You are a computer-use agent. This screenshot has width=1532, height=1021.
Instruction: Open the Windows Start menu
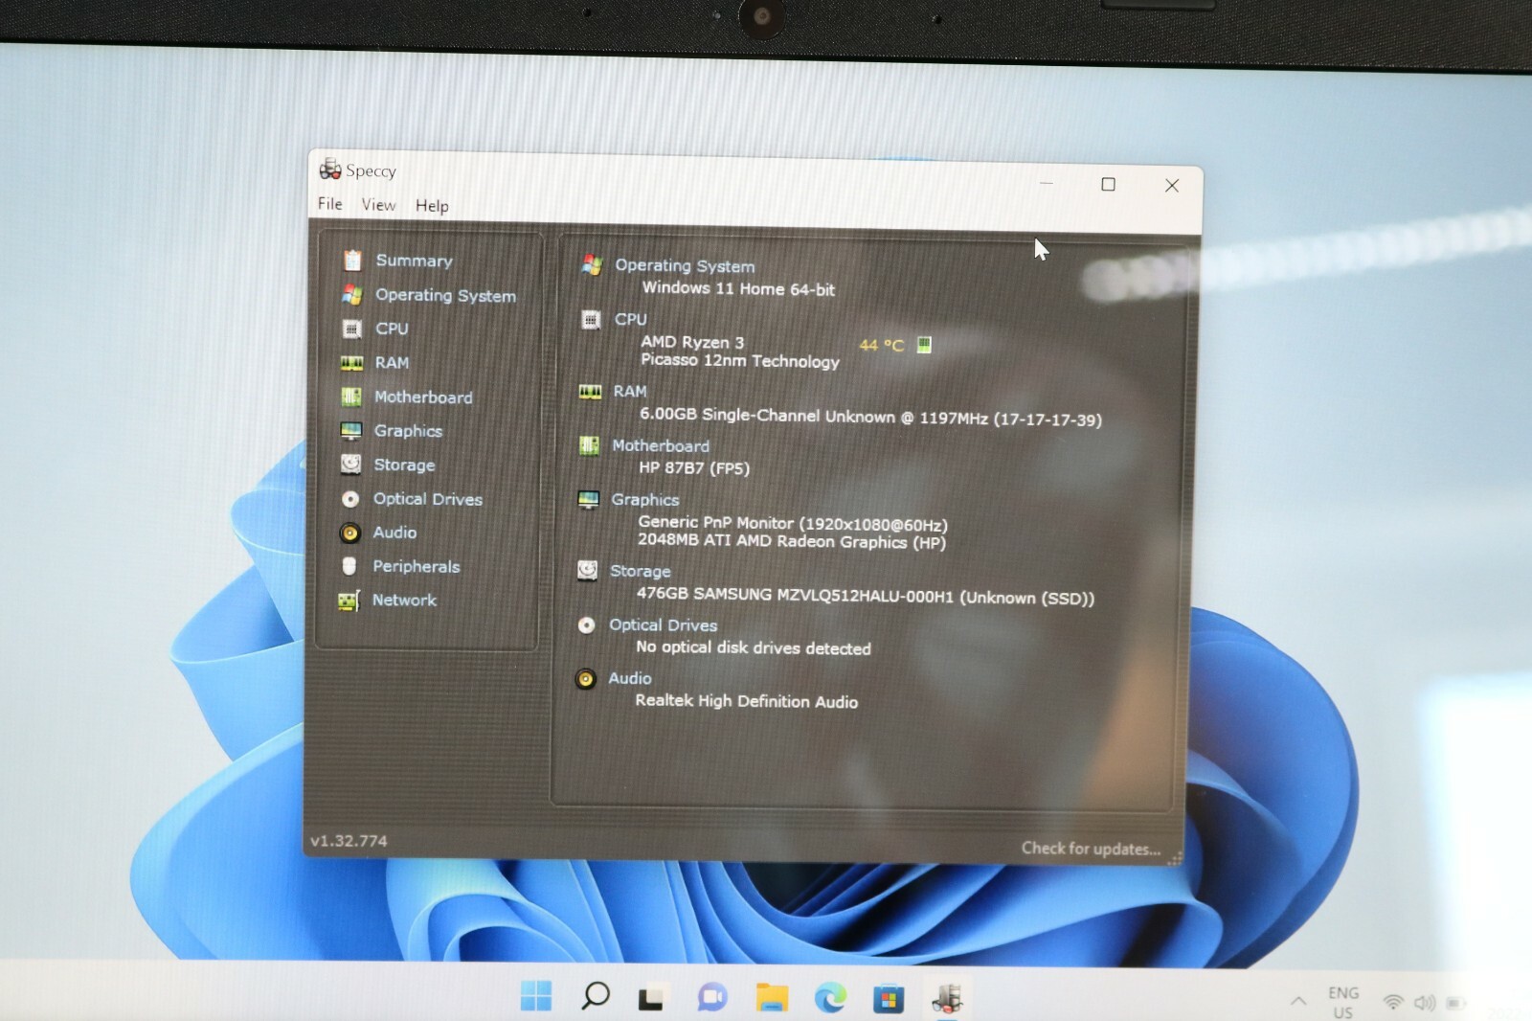[x=536, y=996]
